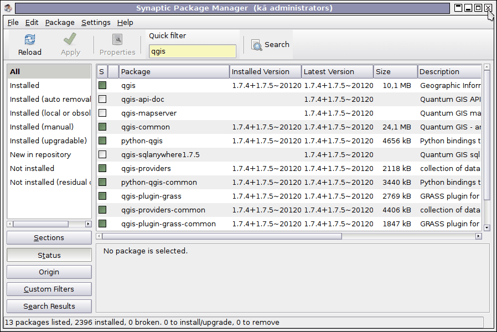Viewport: 497px width, 332px height.
Task: Select Installed (auto removable) filter
Action: coord(49,99)
